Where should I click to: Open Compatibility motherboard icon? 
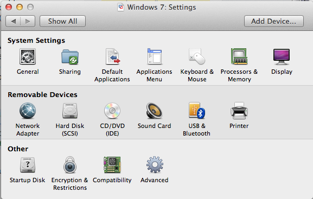click(112, 165)
